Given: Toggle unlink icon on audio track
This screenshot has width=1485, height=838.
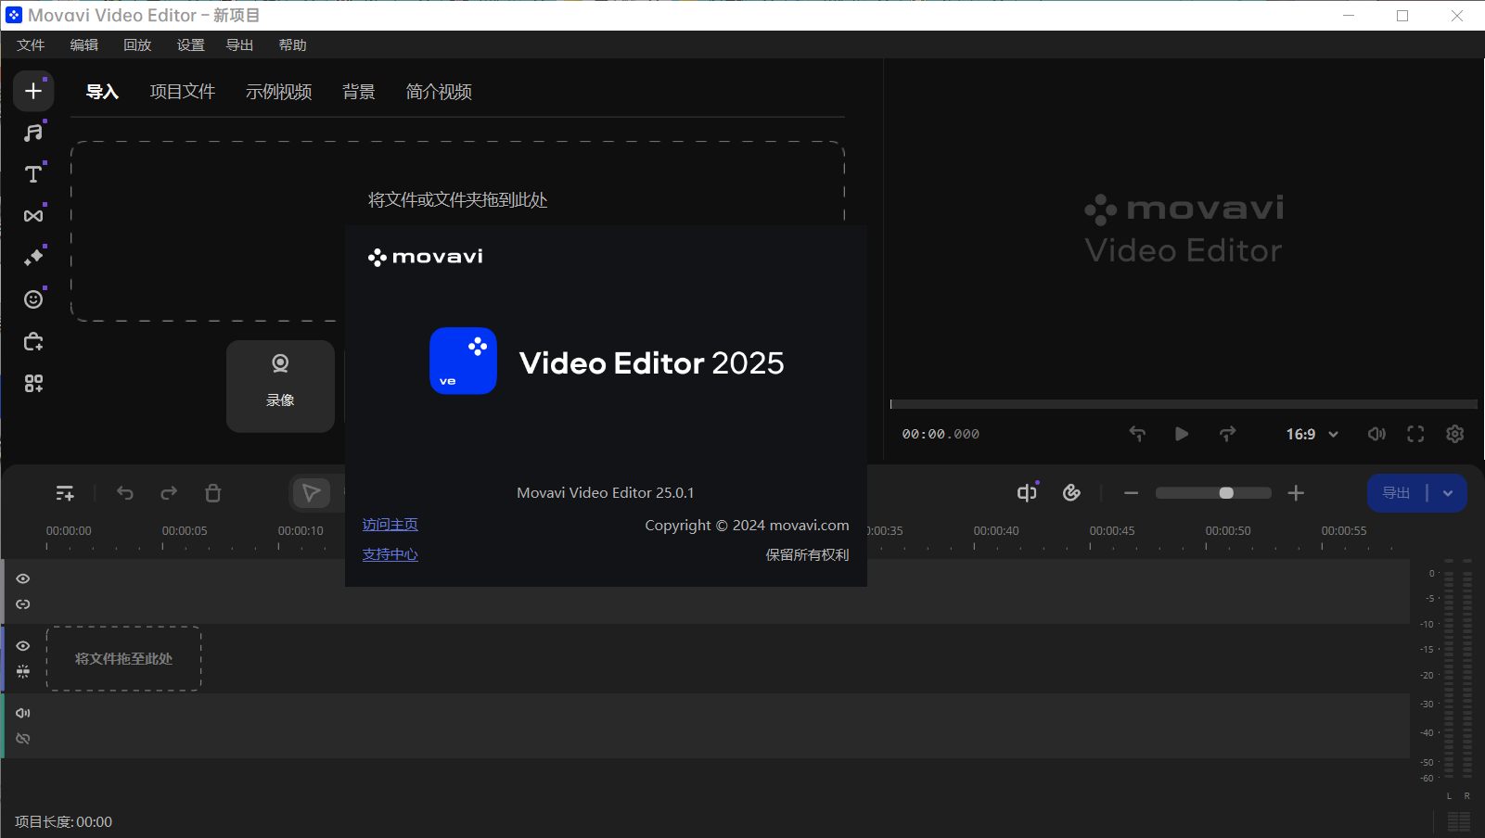Looking at the screenshot, I should click(23, 739).
